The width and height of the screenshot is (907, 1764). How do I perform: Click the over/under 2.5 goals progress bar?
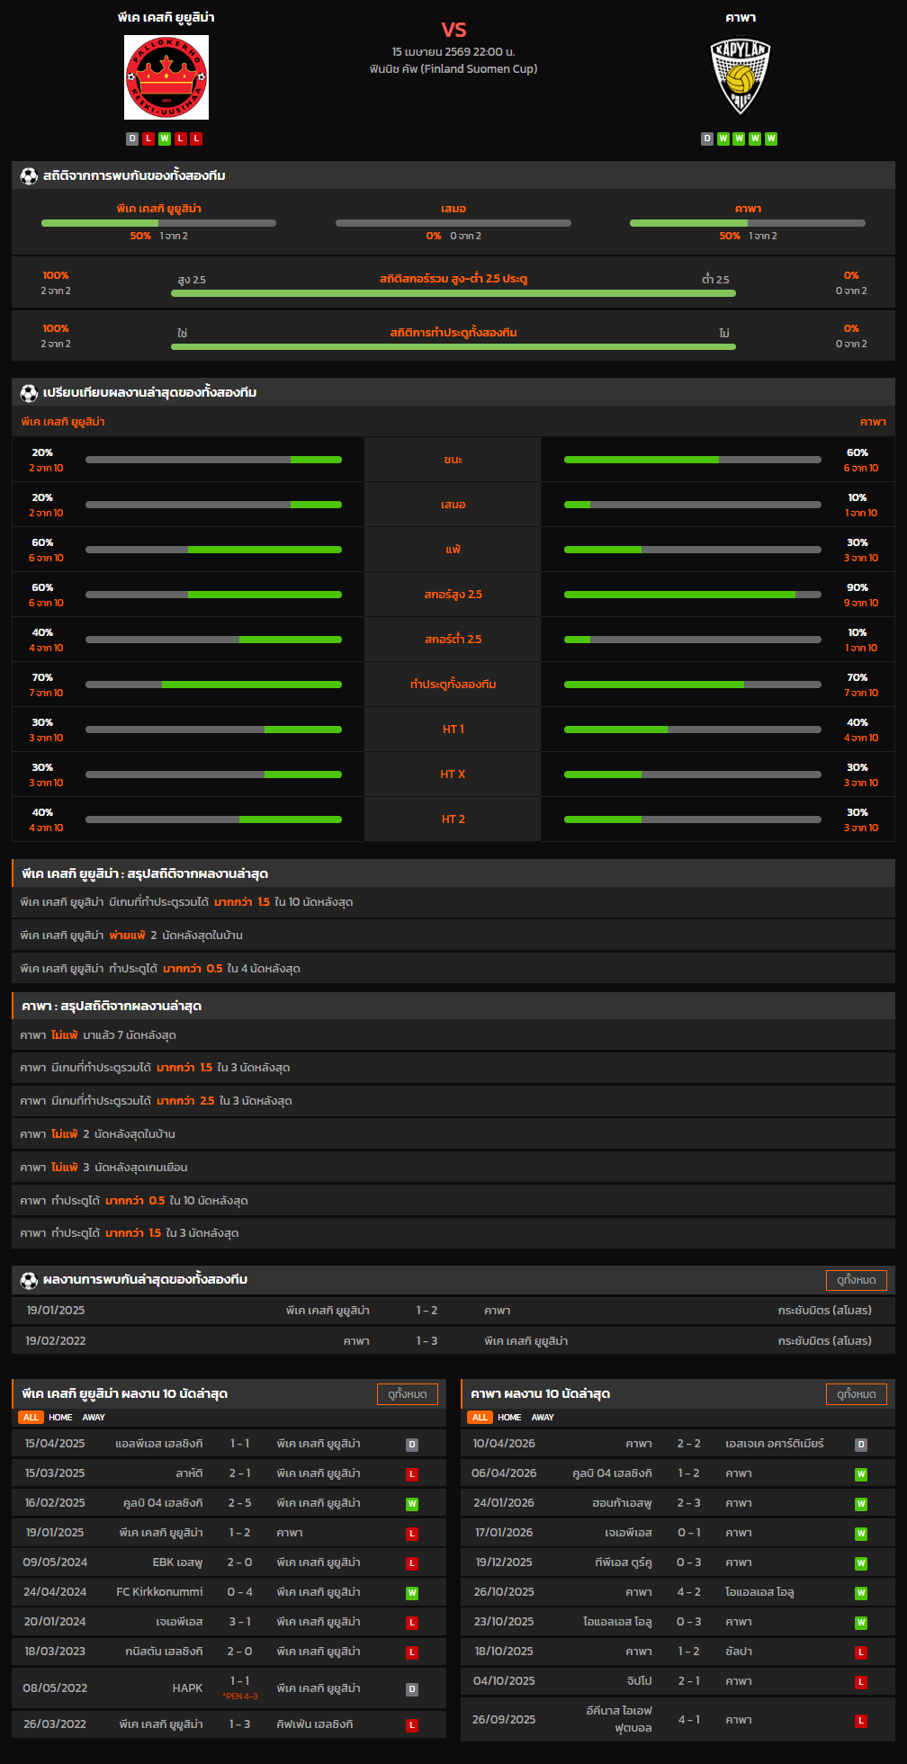tap(453, 293)
